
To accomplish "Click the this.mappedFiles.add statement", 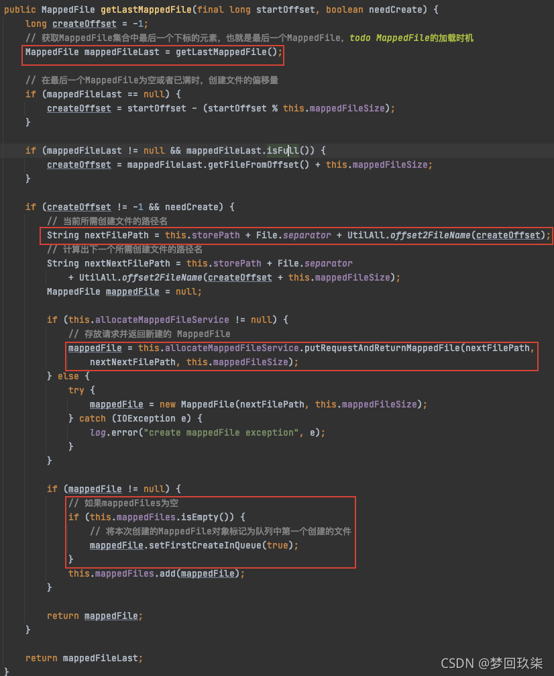I will click(x=156, y=573).
